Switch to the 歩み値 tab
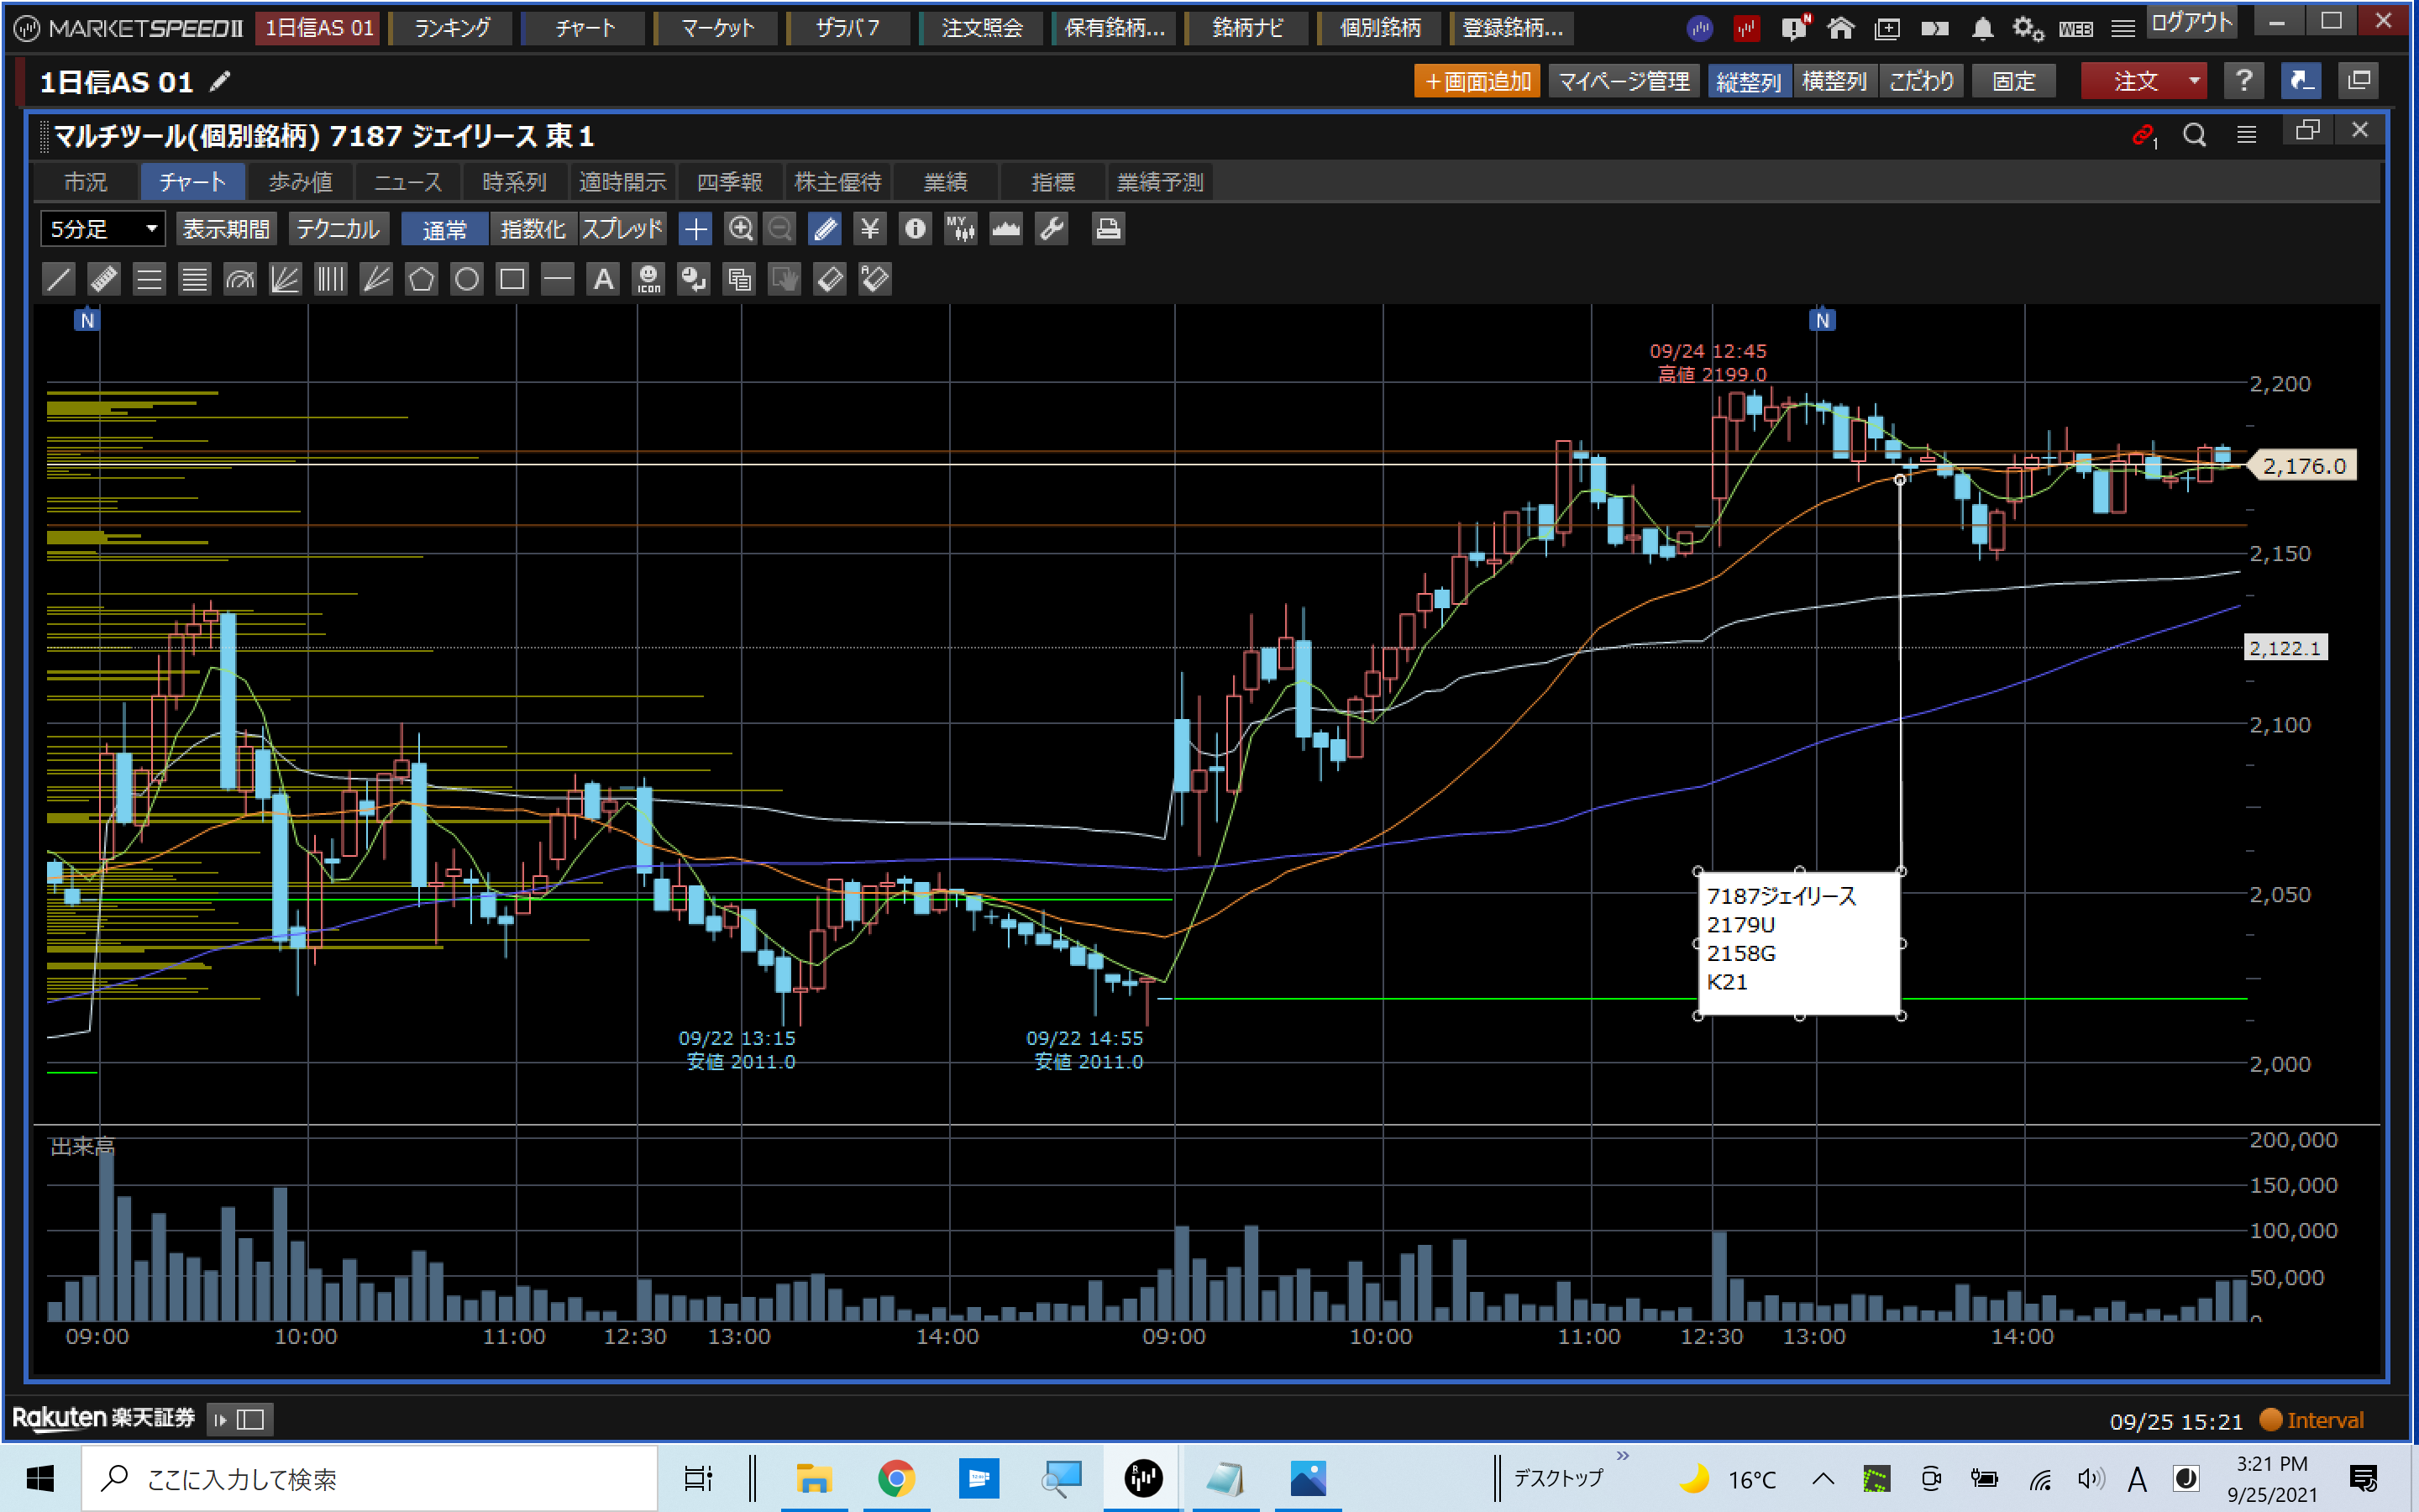 [x=300, y=182]
